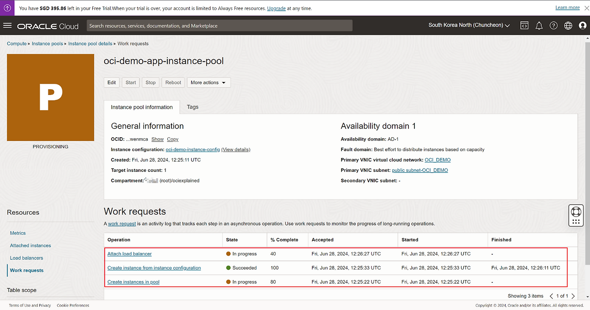Click the upgrade arrow icon in trial banner

coord(7,8)
